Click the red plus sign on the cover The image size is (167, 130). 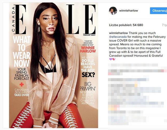click(x=22, y=85)
